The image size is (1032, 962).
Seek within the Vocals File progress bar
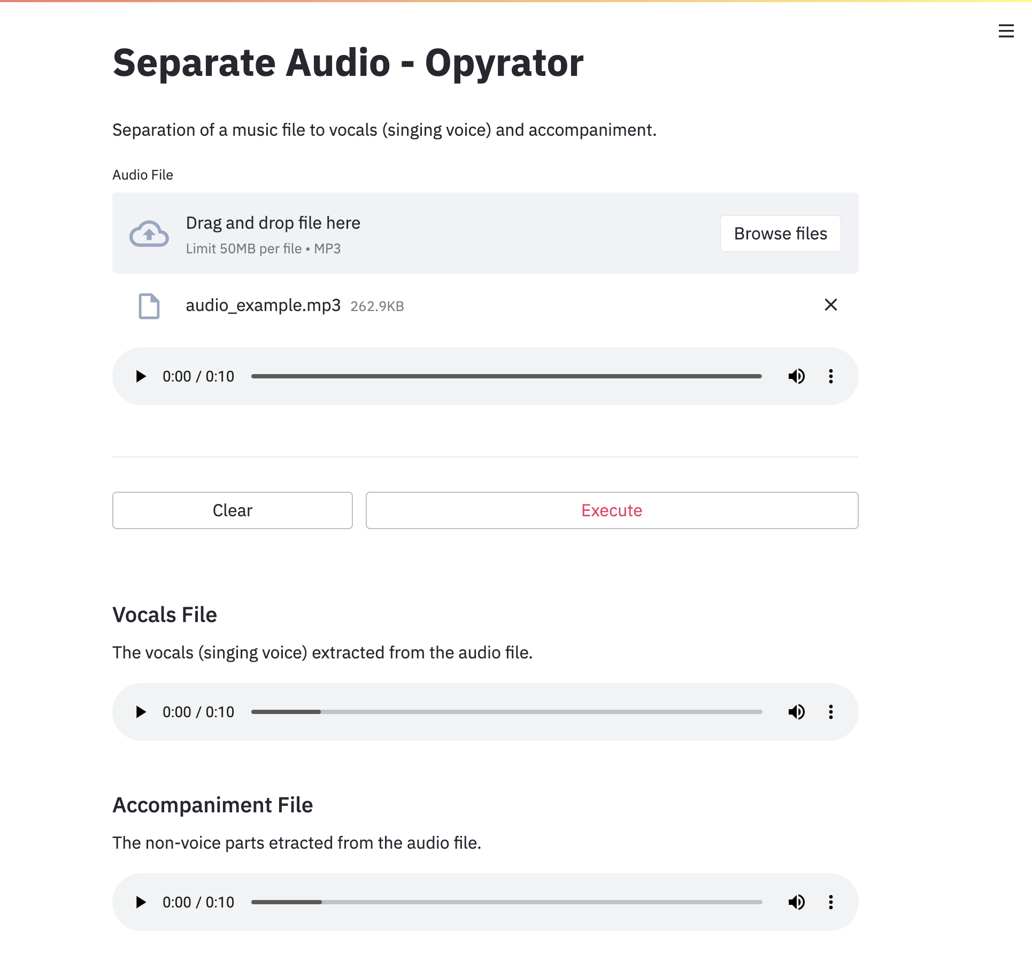pos(506,712)
